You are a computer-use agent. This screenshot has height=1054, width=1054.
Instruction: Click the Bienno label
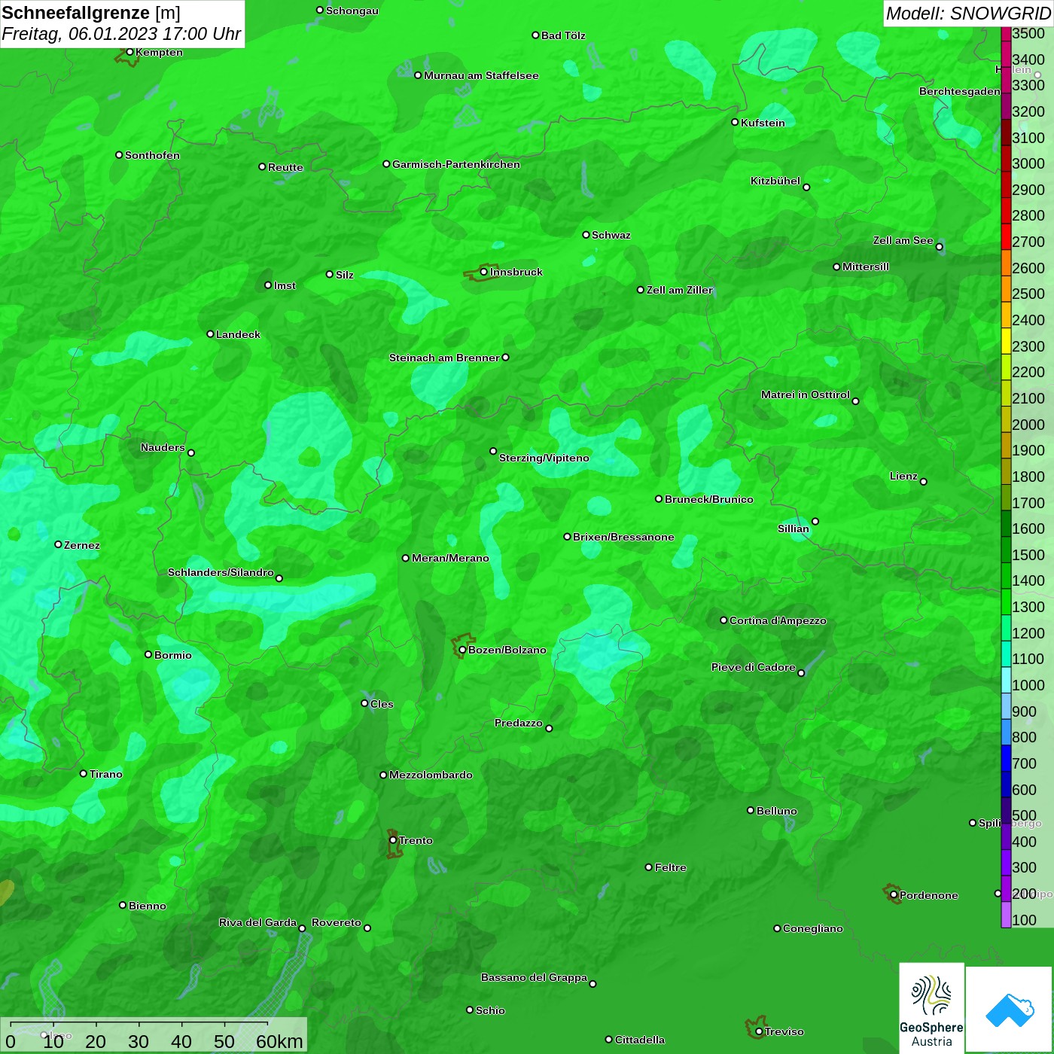pyautogui.click(x=148, y=906)
